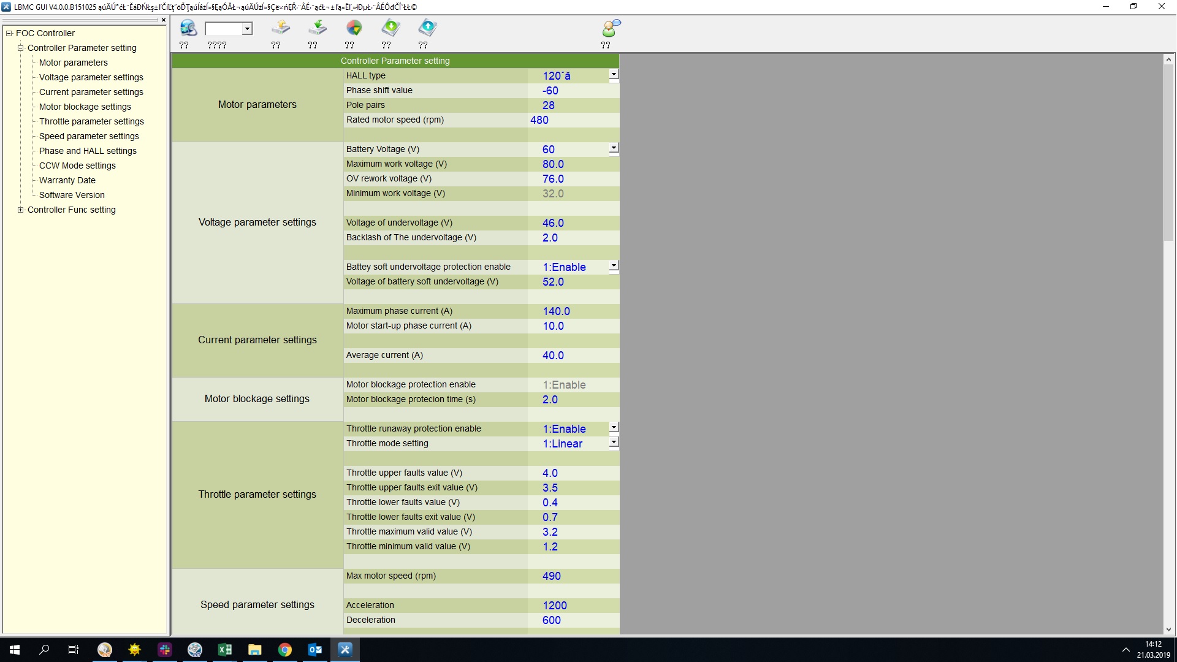Click the user chat bubble icon

coord(611,28)
